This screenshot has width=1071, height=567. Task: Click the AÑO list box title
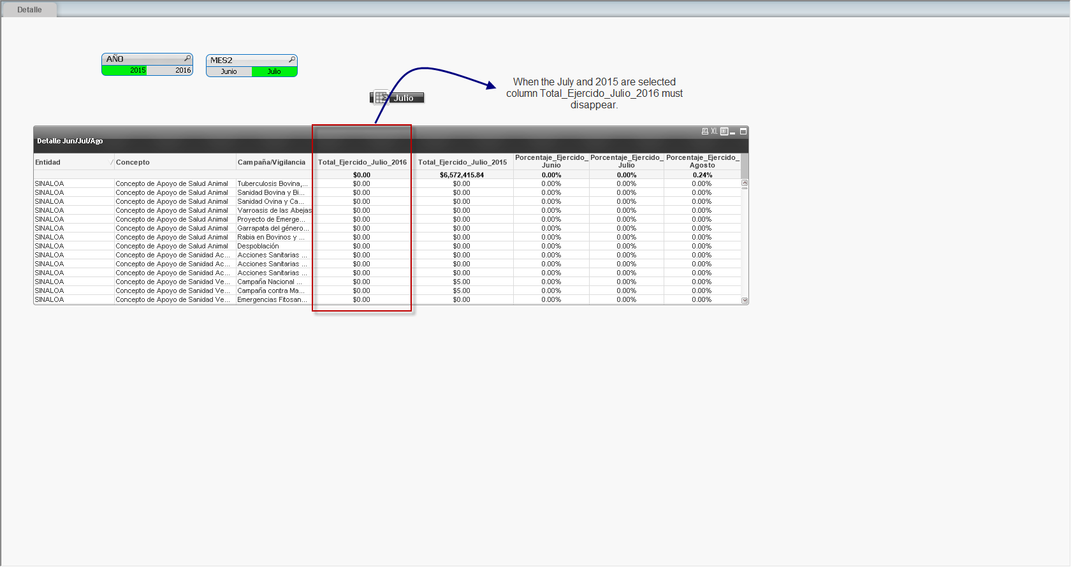[x=115, y=59]
